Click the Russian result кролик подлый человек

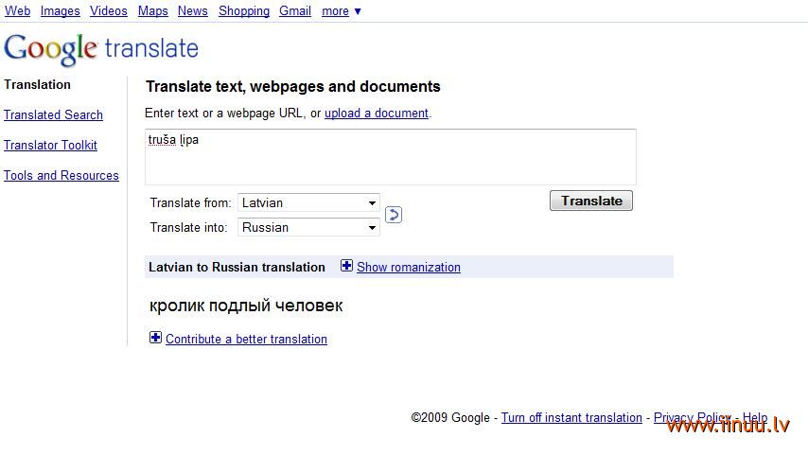pos(246,306)
